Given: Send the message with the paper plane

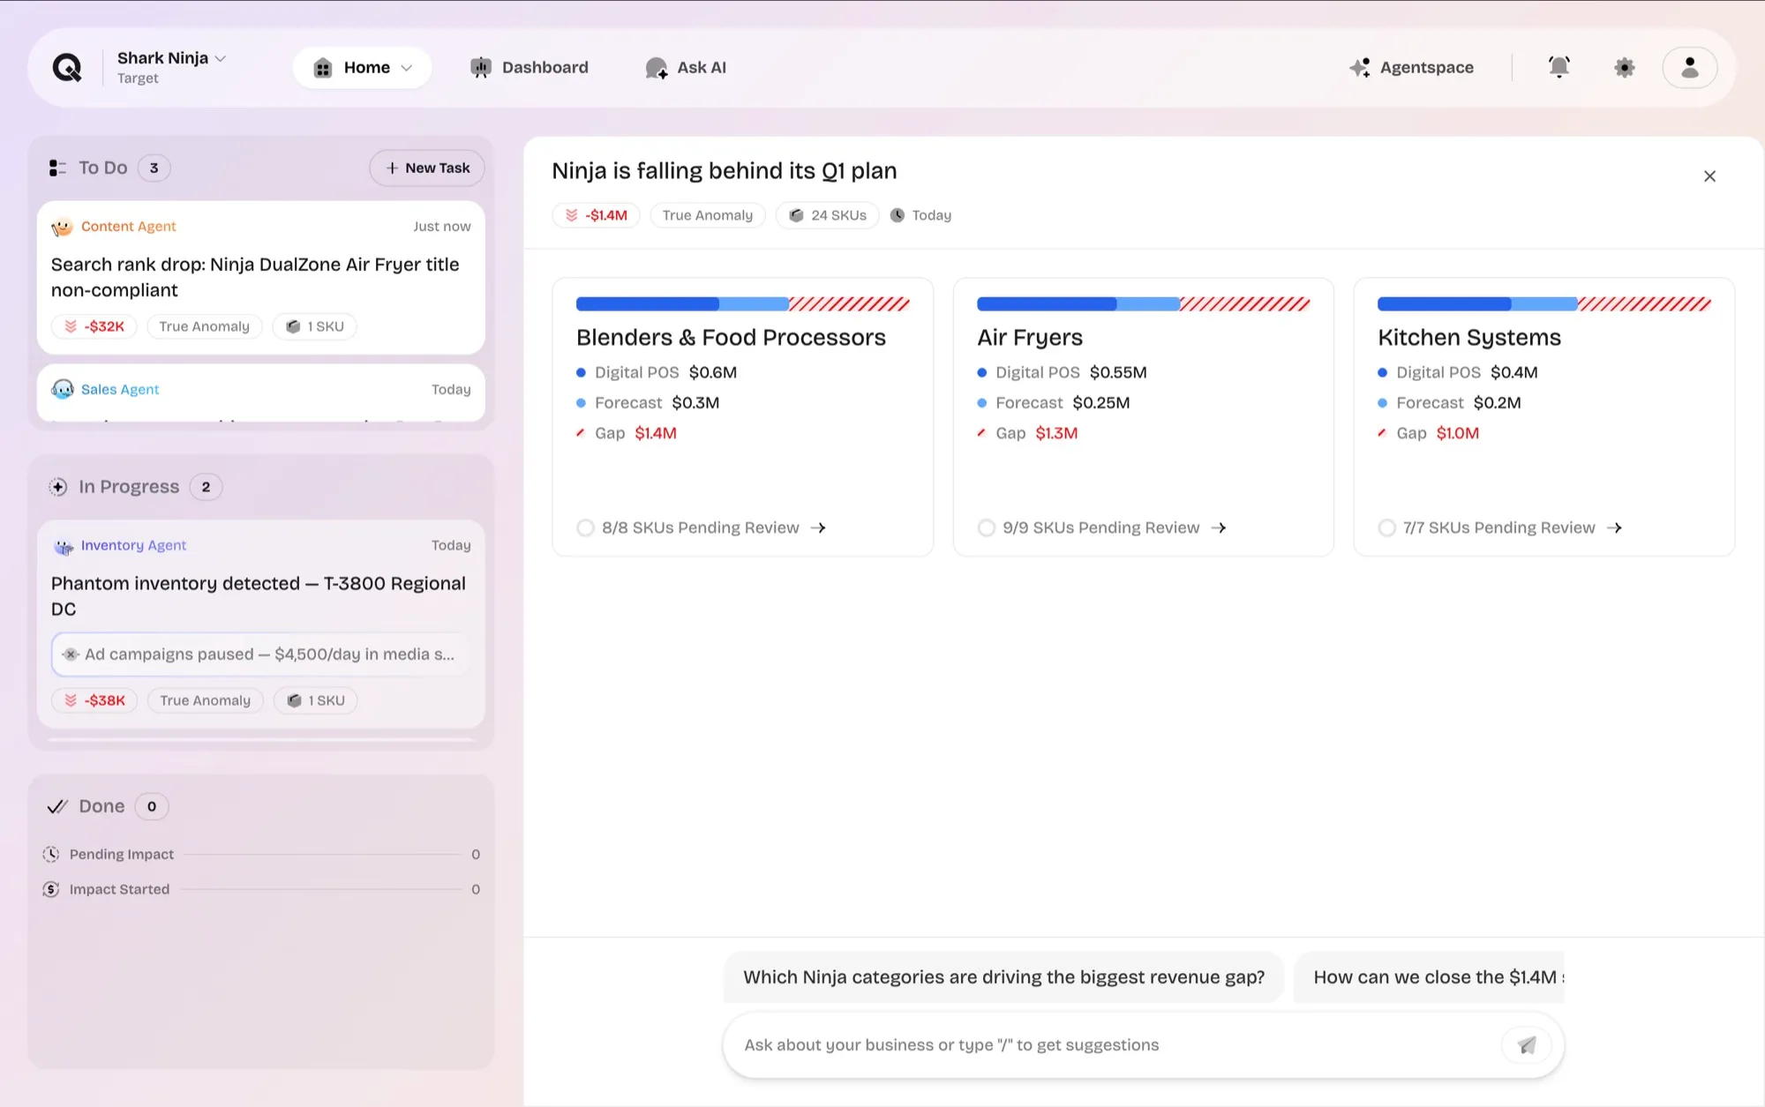Looking at the screenshot, I should click(x=1527, y=1045).
